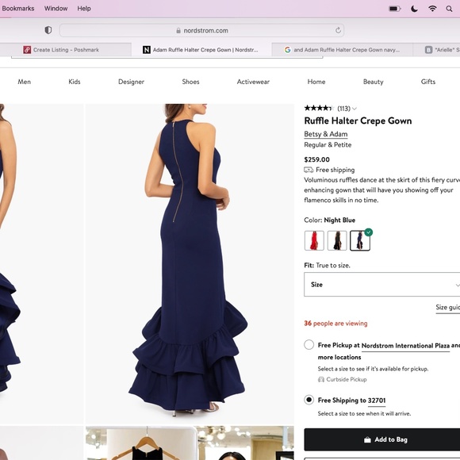460x460 pixels.
Task: Click the 'Fit: True to size.' text
Action: (x=327, y=265)
